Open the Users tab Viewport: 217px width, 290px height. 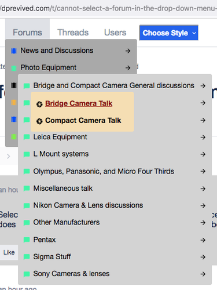click(115, 32)
